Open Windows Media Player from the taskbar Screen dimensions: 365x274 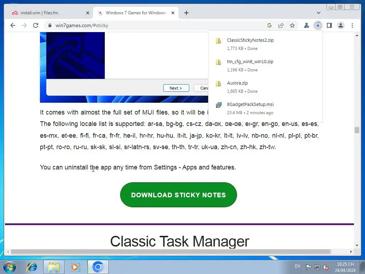click(x=75, y=267)
